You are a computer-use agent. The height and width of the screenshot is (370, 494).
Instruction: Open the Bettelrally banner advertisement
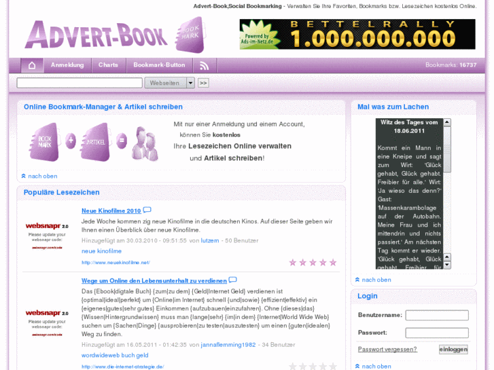pyautogui.click(x=357, y=34)
